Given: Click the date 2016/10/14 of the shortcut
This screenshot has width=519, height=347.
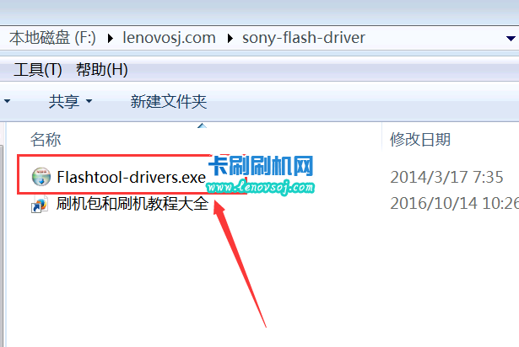Looking at the screenshot, I should [x=454, y=204].
